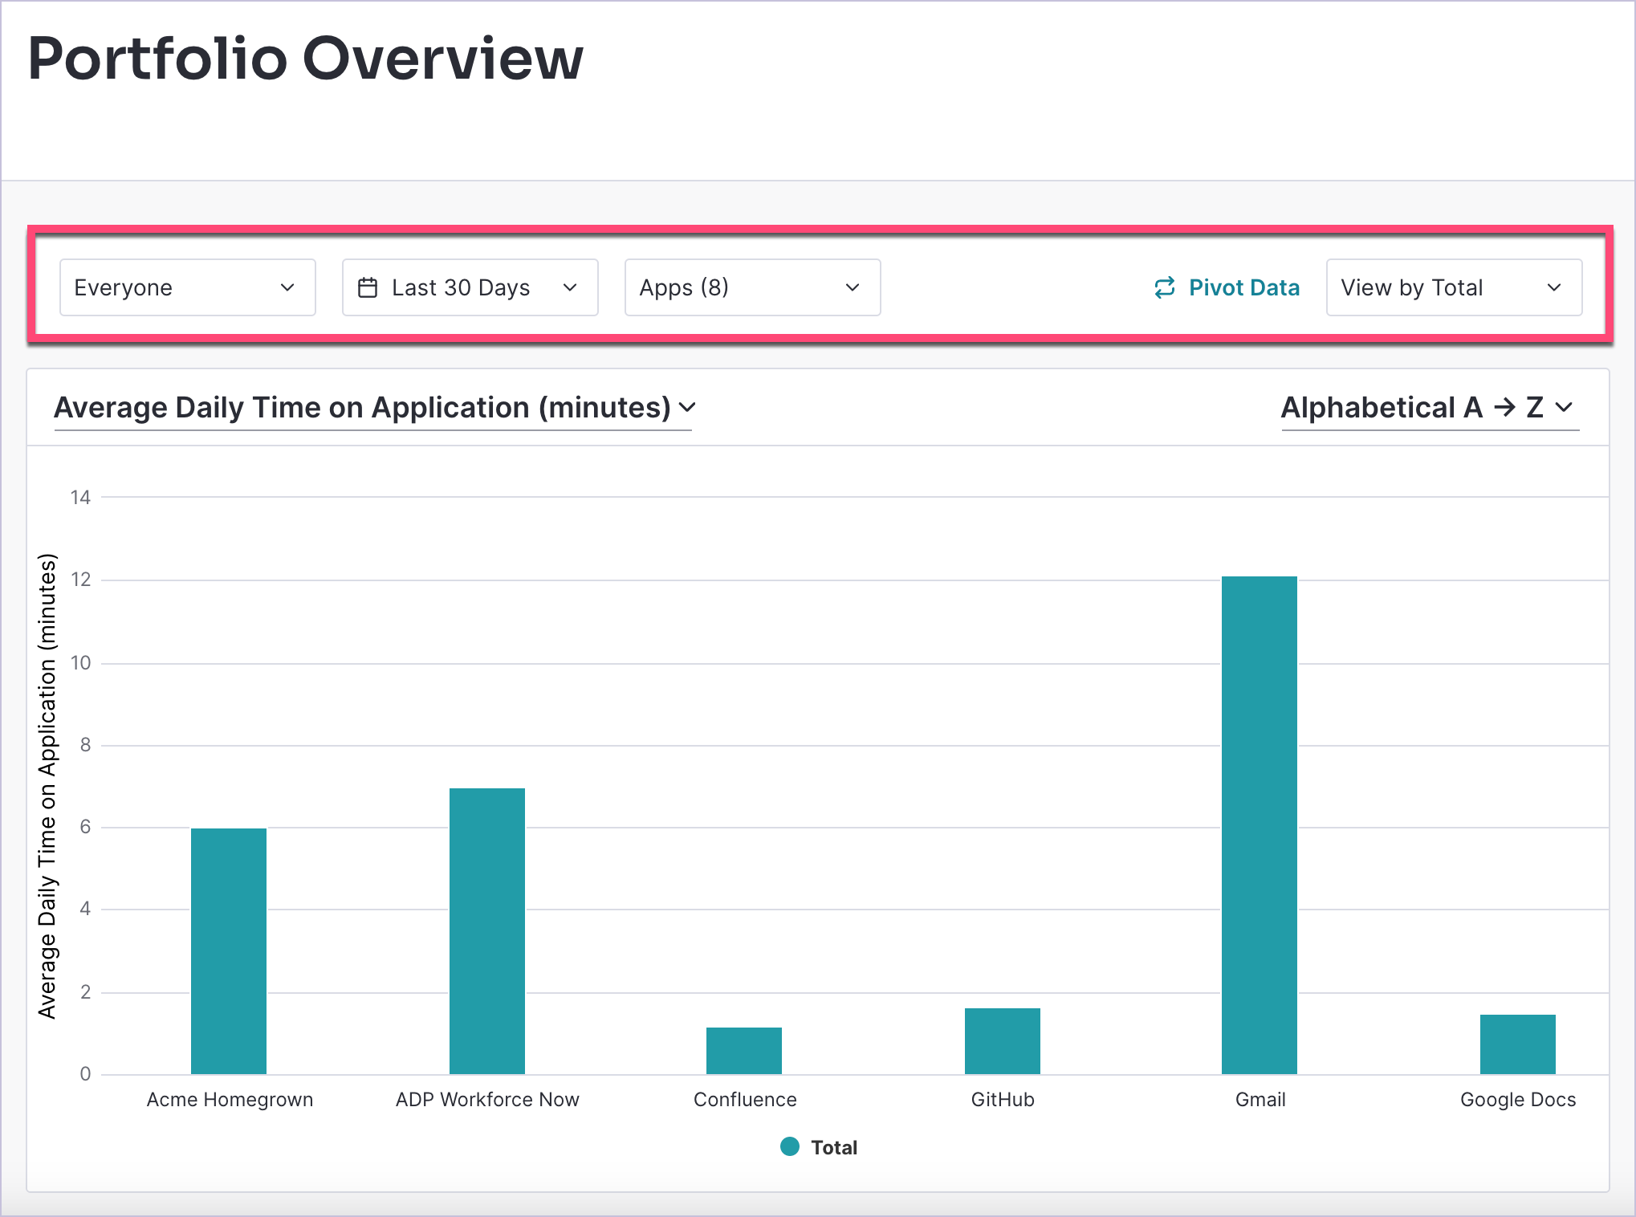Image resolution: width=1636 pixels, height=1217 pixels.
Task: Click the Last 30 Days date range selector
Action: 468,287
